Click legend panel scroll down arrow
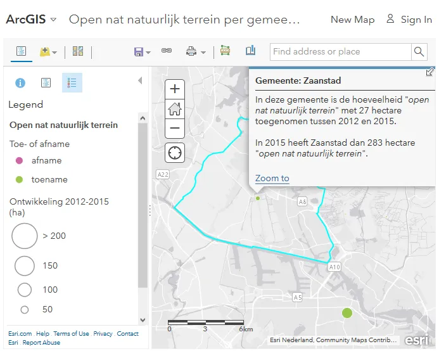This screenshot has height=351, width=439. point(143,320)
